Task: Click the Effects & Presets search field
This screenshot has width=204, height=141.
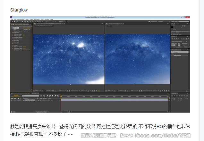Action: tap(180, 52)
